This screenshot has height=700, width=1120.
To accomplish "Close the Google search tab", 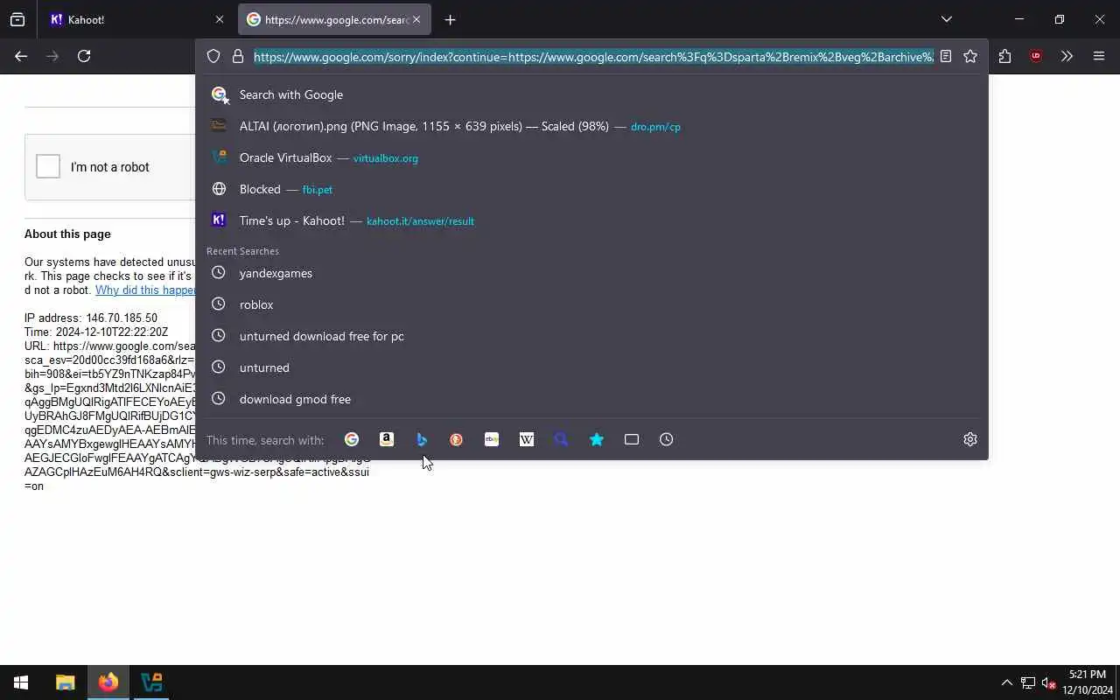I will click(x=416, y=19).
